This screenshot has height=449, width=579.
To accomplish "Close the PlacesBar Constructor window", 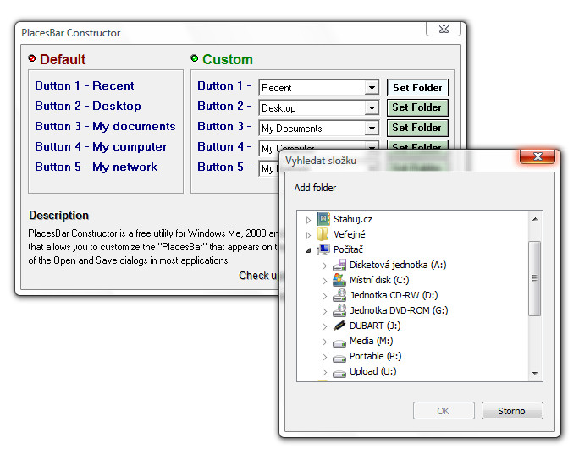I will [x=444, y=29].
